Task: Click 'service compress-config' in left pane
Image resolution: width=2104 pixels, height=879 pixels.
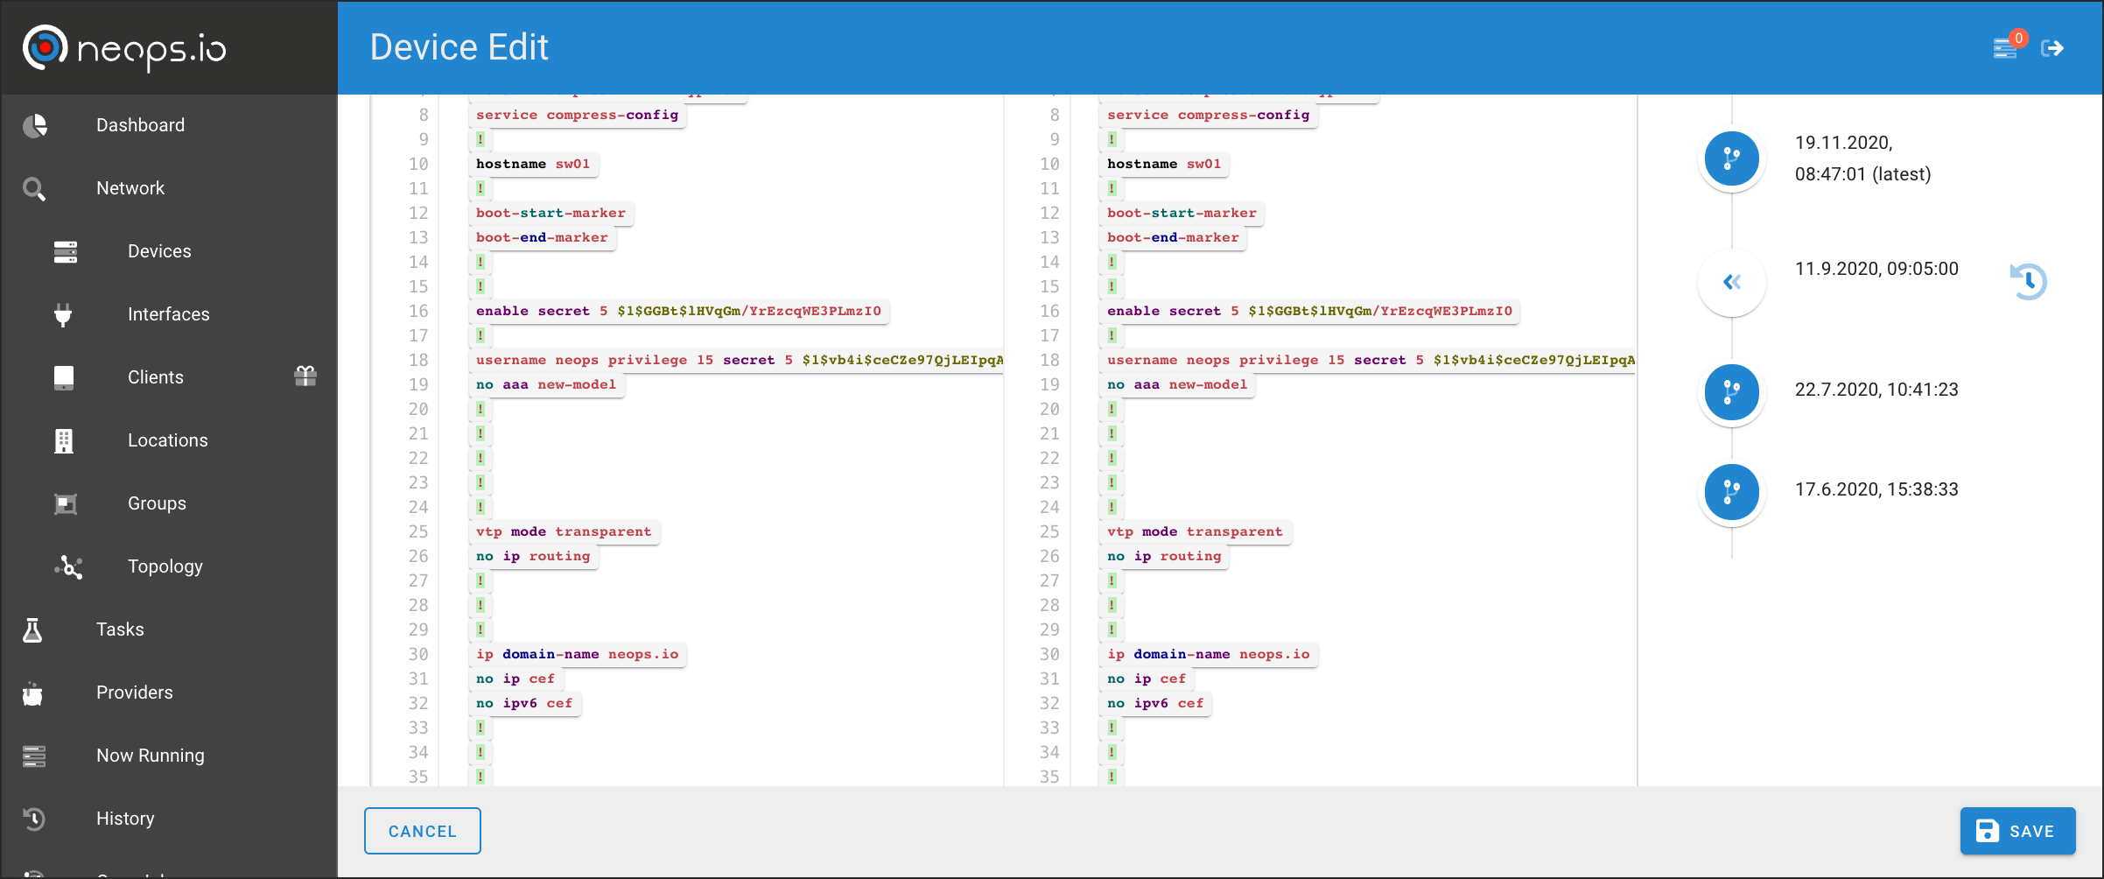Action: (578, 115)
